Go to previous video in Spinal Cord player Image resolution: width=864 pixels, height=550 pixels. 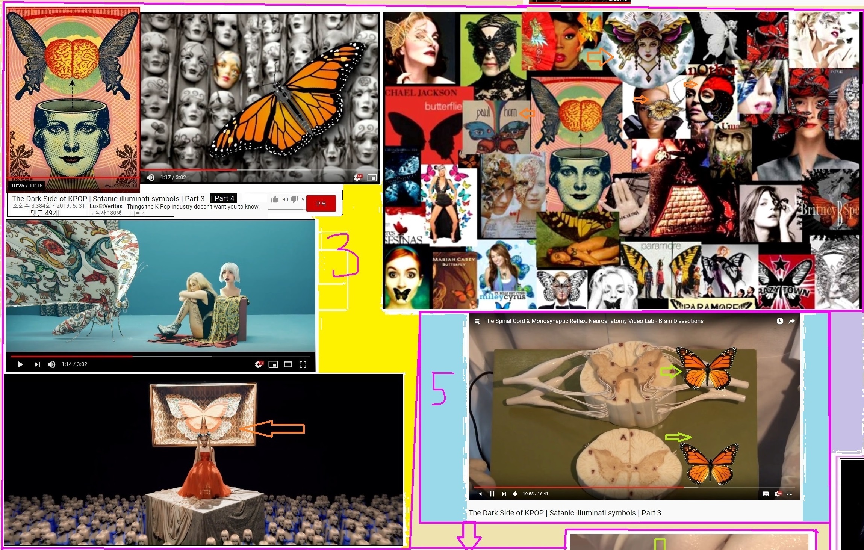[480, 494]
